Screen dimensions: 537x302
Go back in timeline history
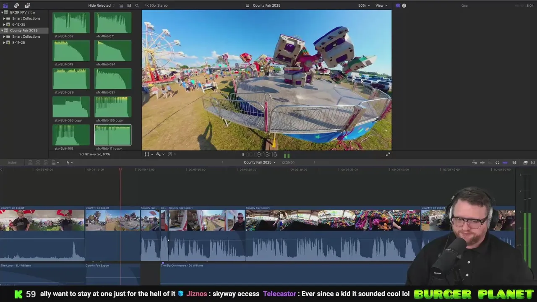coord(222,162)
